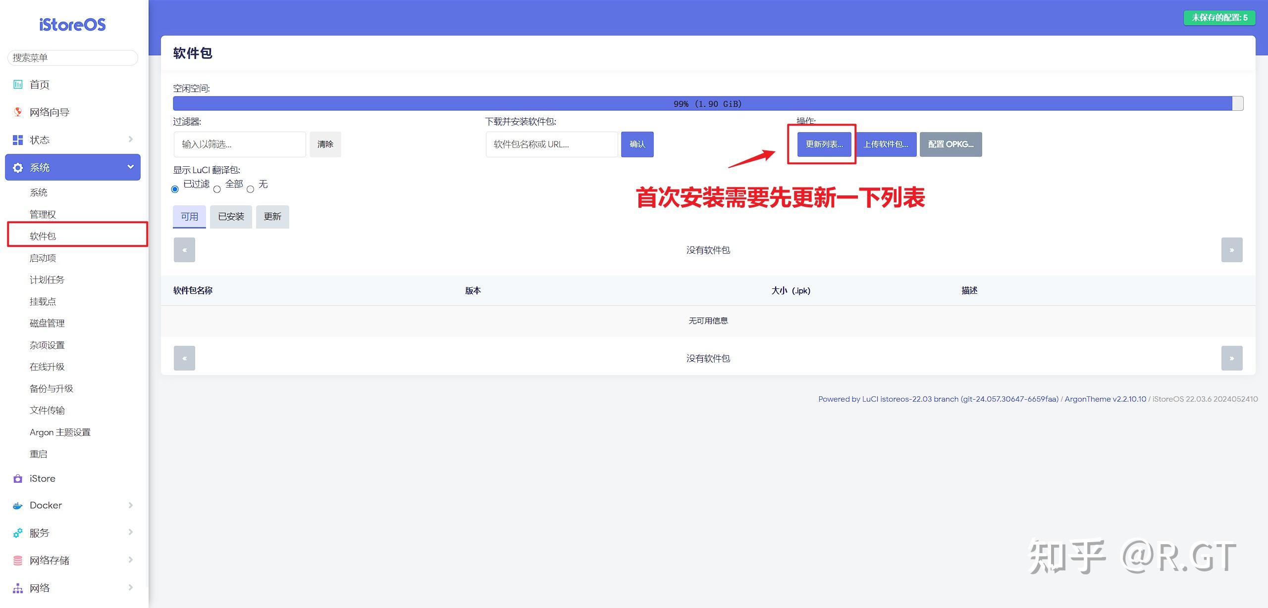
Task: Open the iStore app store icon
Action: point(18,478)
